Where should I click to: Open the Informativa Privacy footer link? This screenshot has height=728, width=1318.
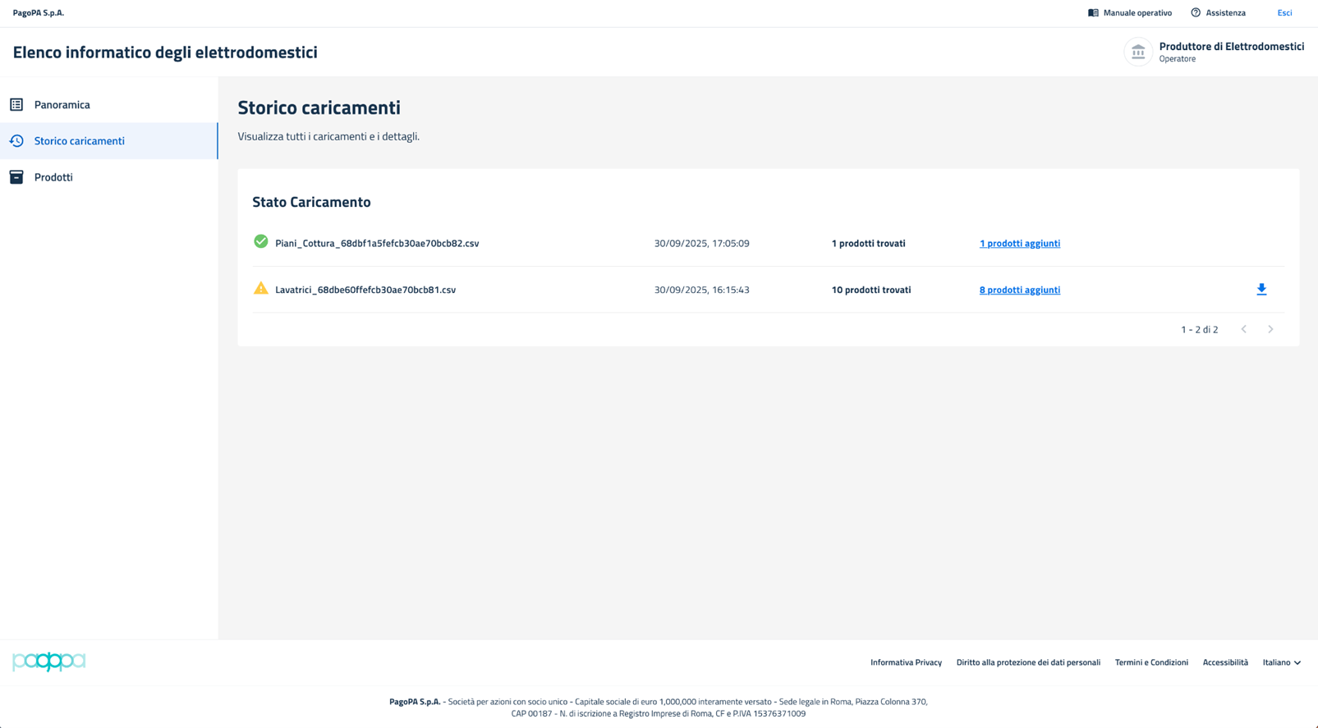pos(906,662)
